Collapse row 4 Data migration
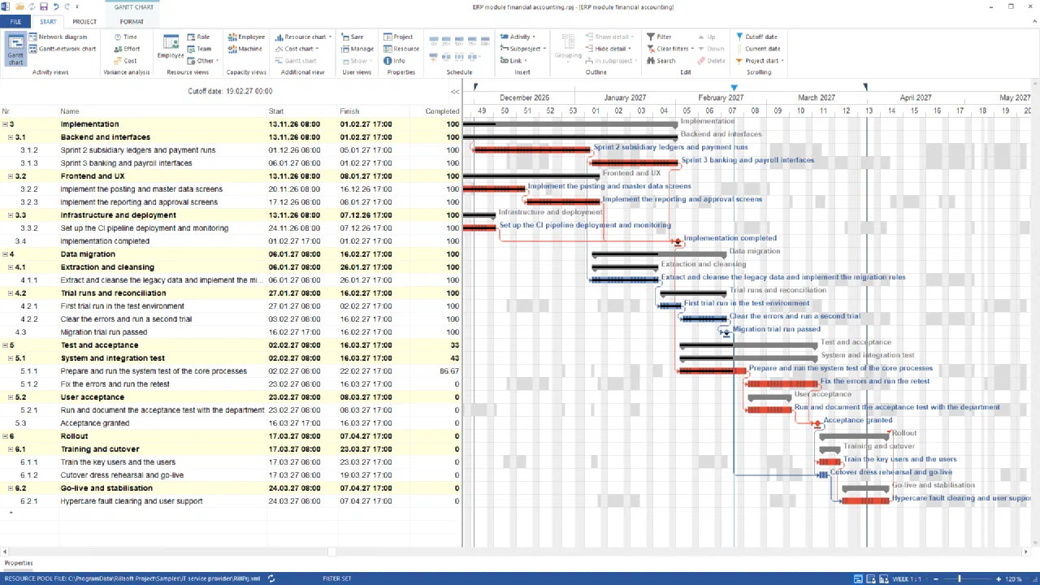The image size is (1040, 585). click(x=5, y=254)
